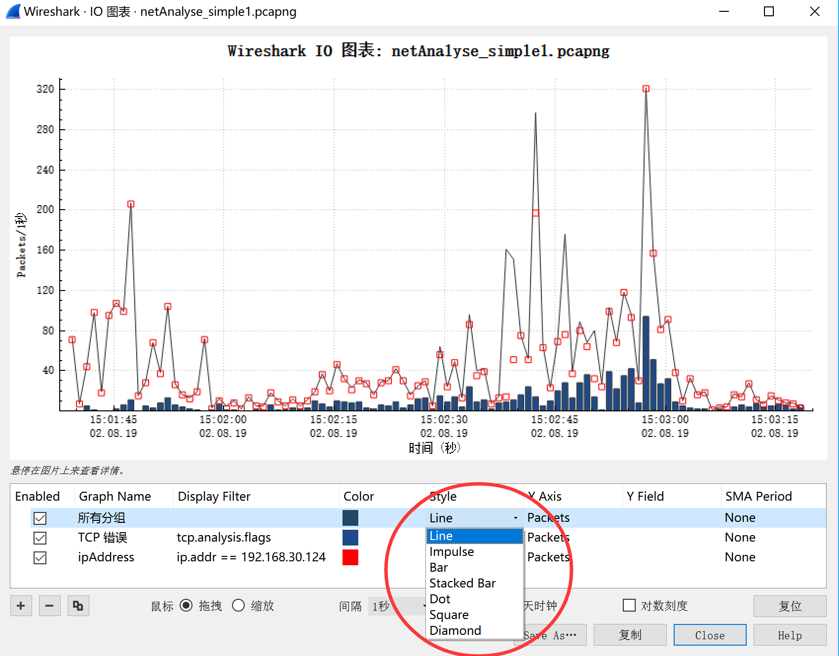The height and width of the screenshot is (656, 839).
Task: Open the Style Line combo box
Action: (474, 518)
